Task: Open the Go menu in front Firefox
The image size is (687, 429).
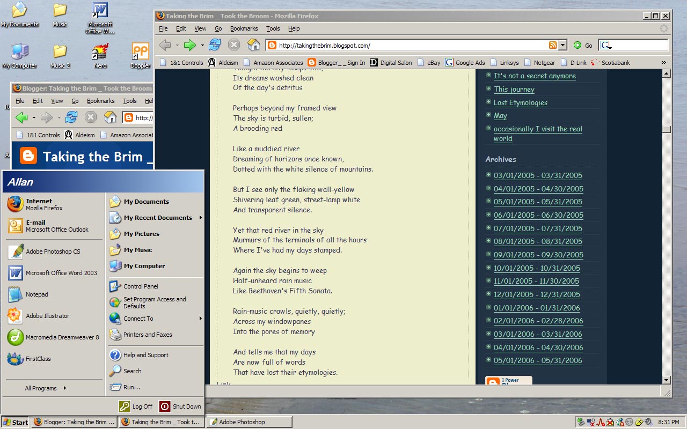Action: pos(218,28)
